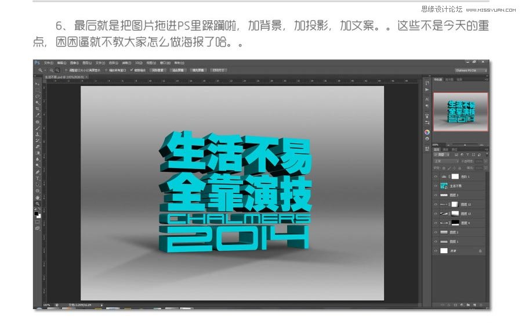
Task: Select the Crop tool
Action: (38, 109)
